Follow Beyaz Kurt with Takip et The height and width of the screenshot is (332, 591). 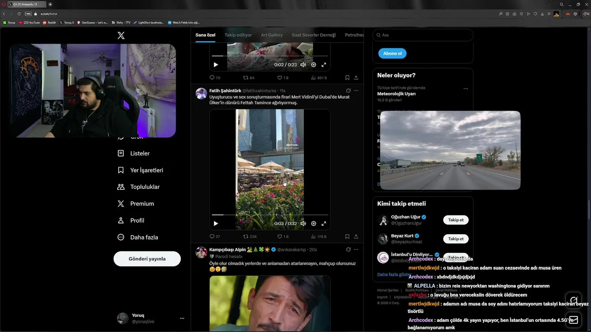(456, 239)
